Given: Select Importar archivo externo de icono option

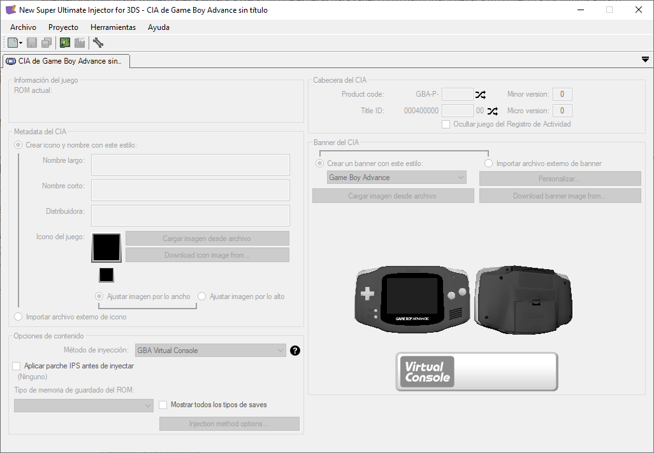Looking at the screenshot, I should (18, 317).
